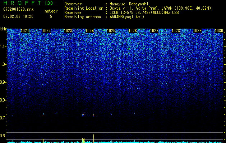Click the bright meteor echo just before 1024
The image size is (226, 143).
83,115
